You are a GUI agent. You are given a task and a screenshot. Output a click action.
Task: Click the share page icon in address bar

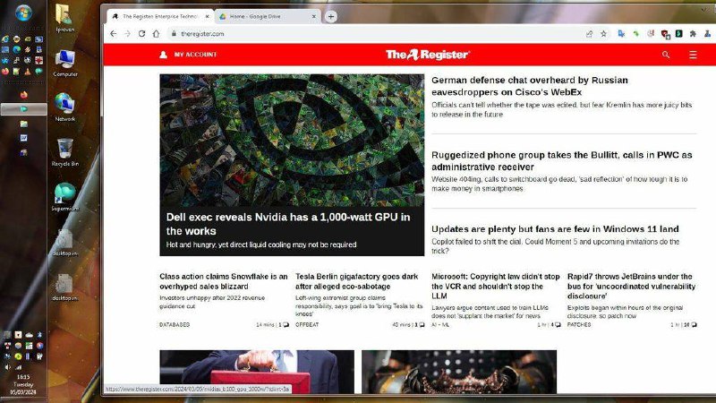coord(589,34)
